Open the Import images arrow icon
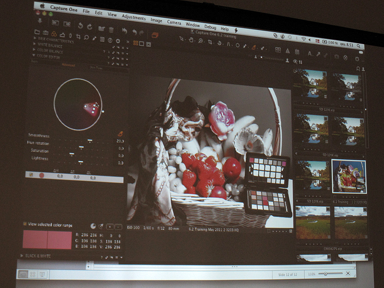The image size is (384, 288). point(40,21)
